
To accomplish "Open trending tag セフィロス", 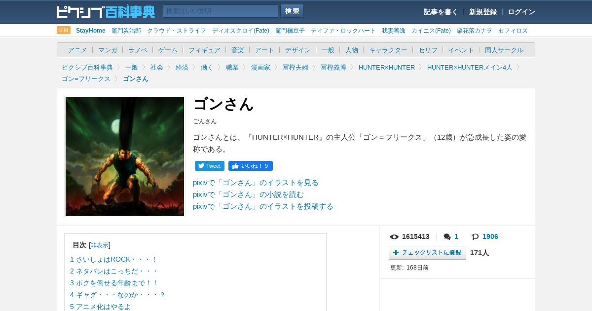I will pyautogui.click(x=513, y=31).
